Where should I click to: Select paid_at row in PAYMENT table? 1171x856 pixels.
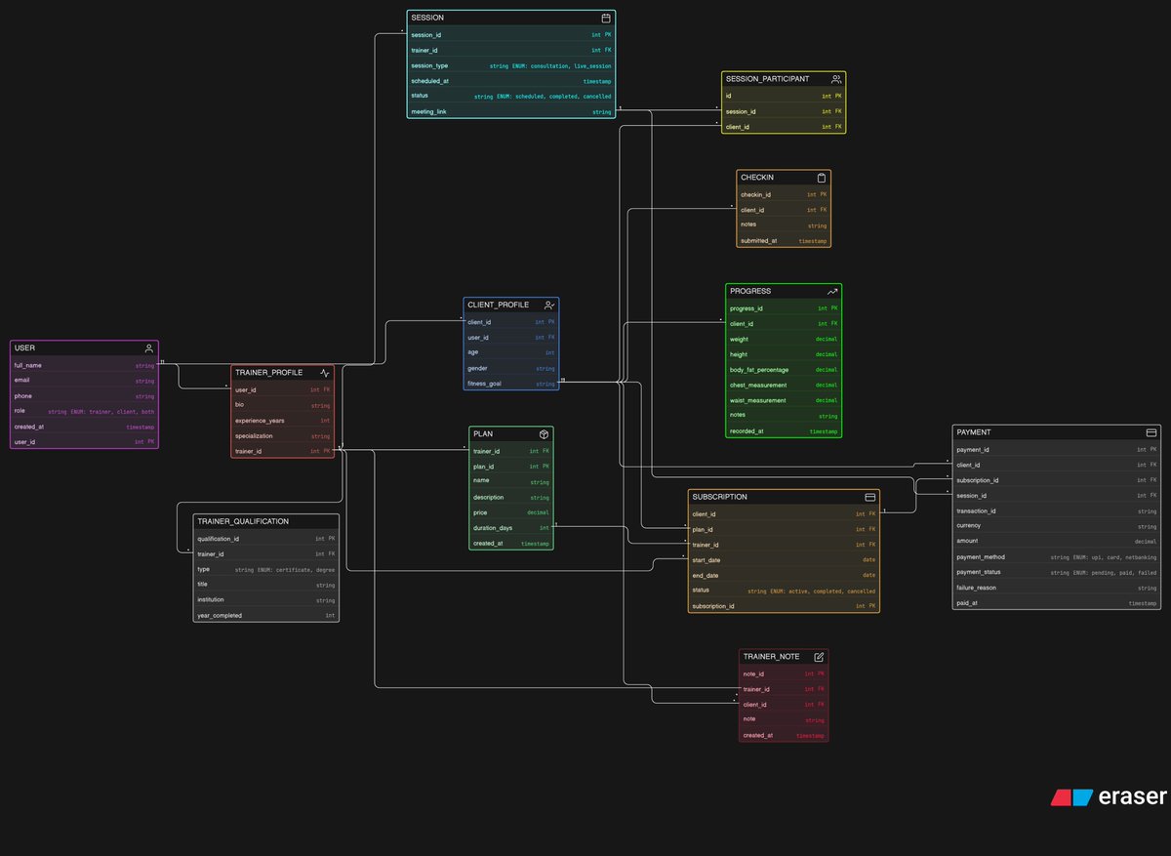tap(1057, 603)
